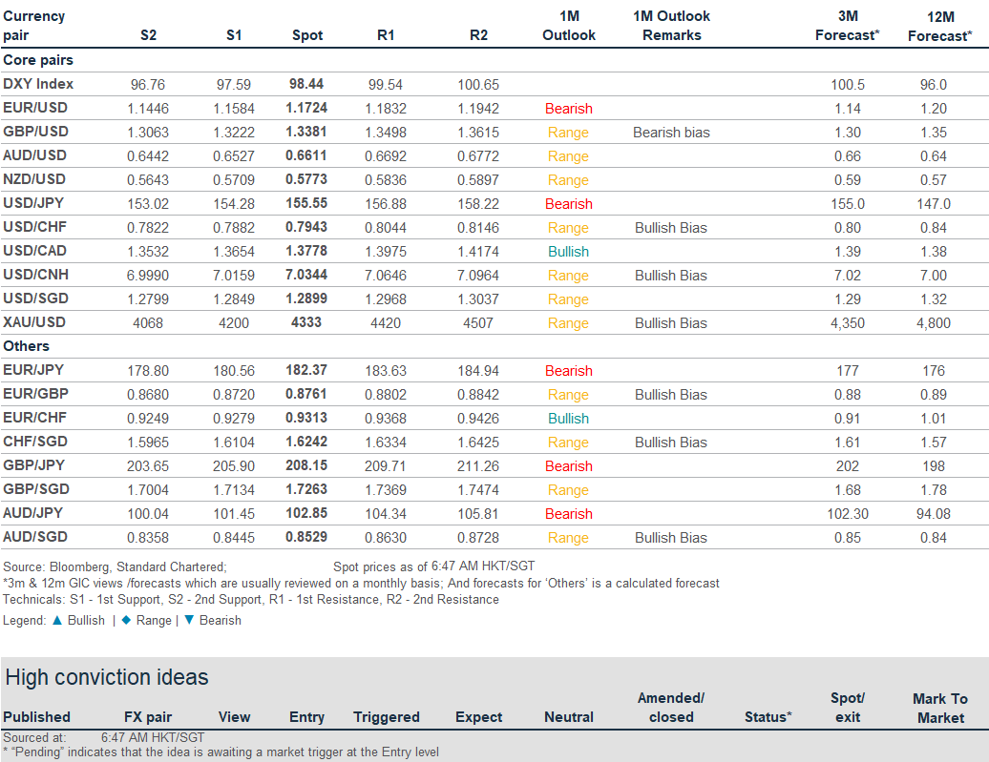This screenshot has width=989, height=762.
Task: Select the Spot column header
Action: pyautogui.click(x=306, y=35)
